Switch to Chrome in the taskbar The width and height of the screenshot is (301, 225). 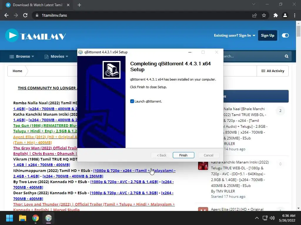pyautogui.click(x=36, y=218)
